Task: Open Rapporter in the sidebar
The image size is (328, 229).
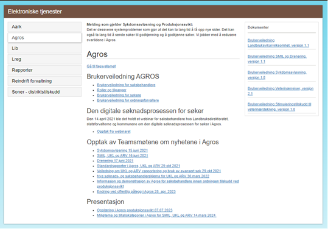Action: [44, 70]
